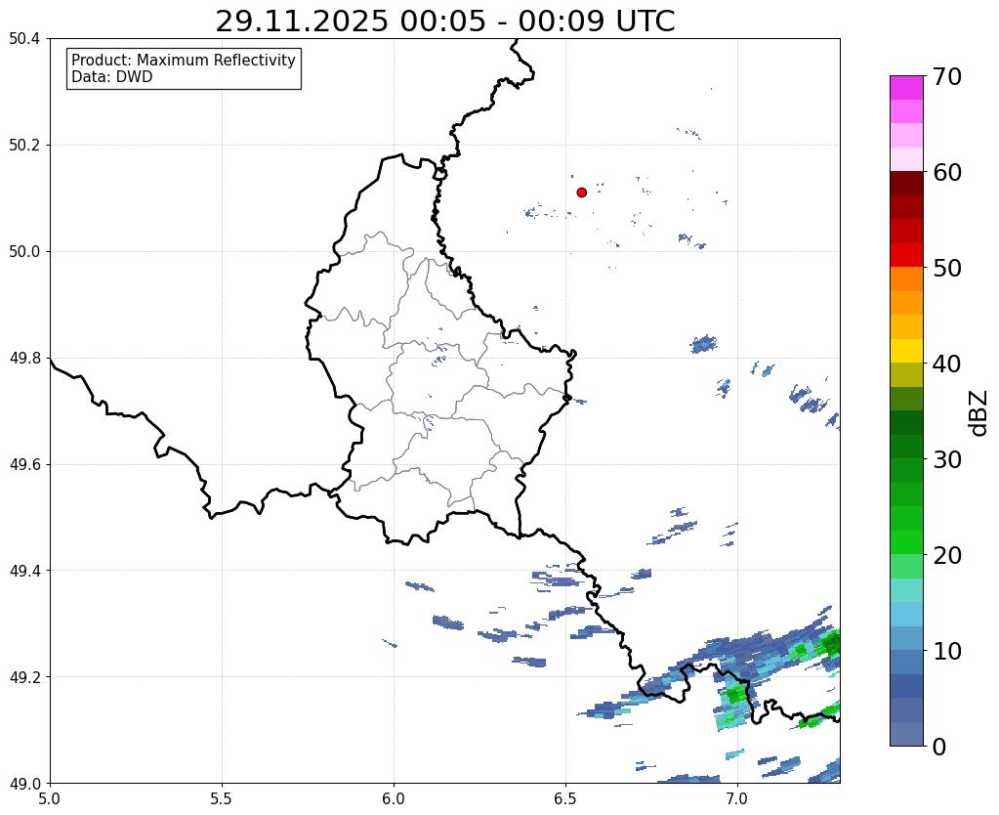Click the 0 tick label on colorbar

[x=939, y=747]
